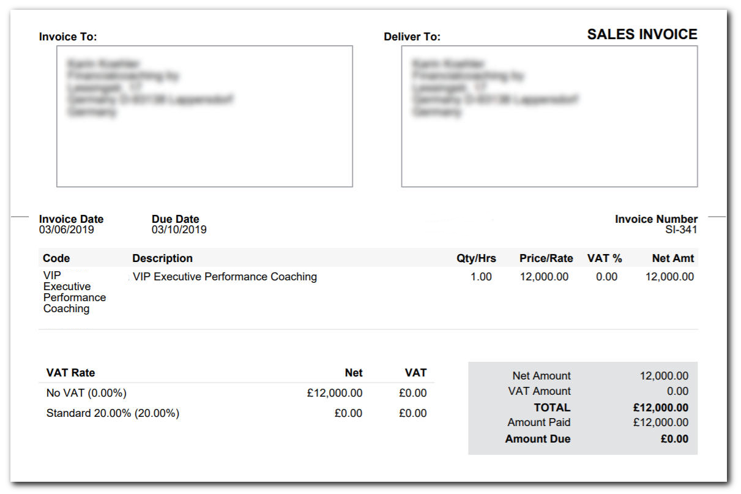The image size is (741, 494).
Task: Select the due date 03/10/2019
Action: click(179, 230)
